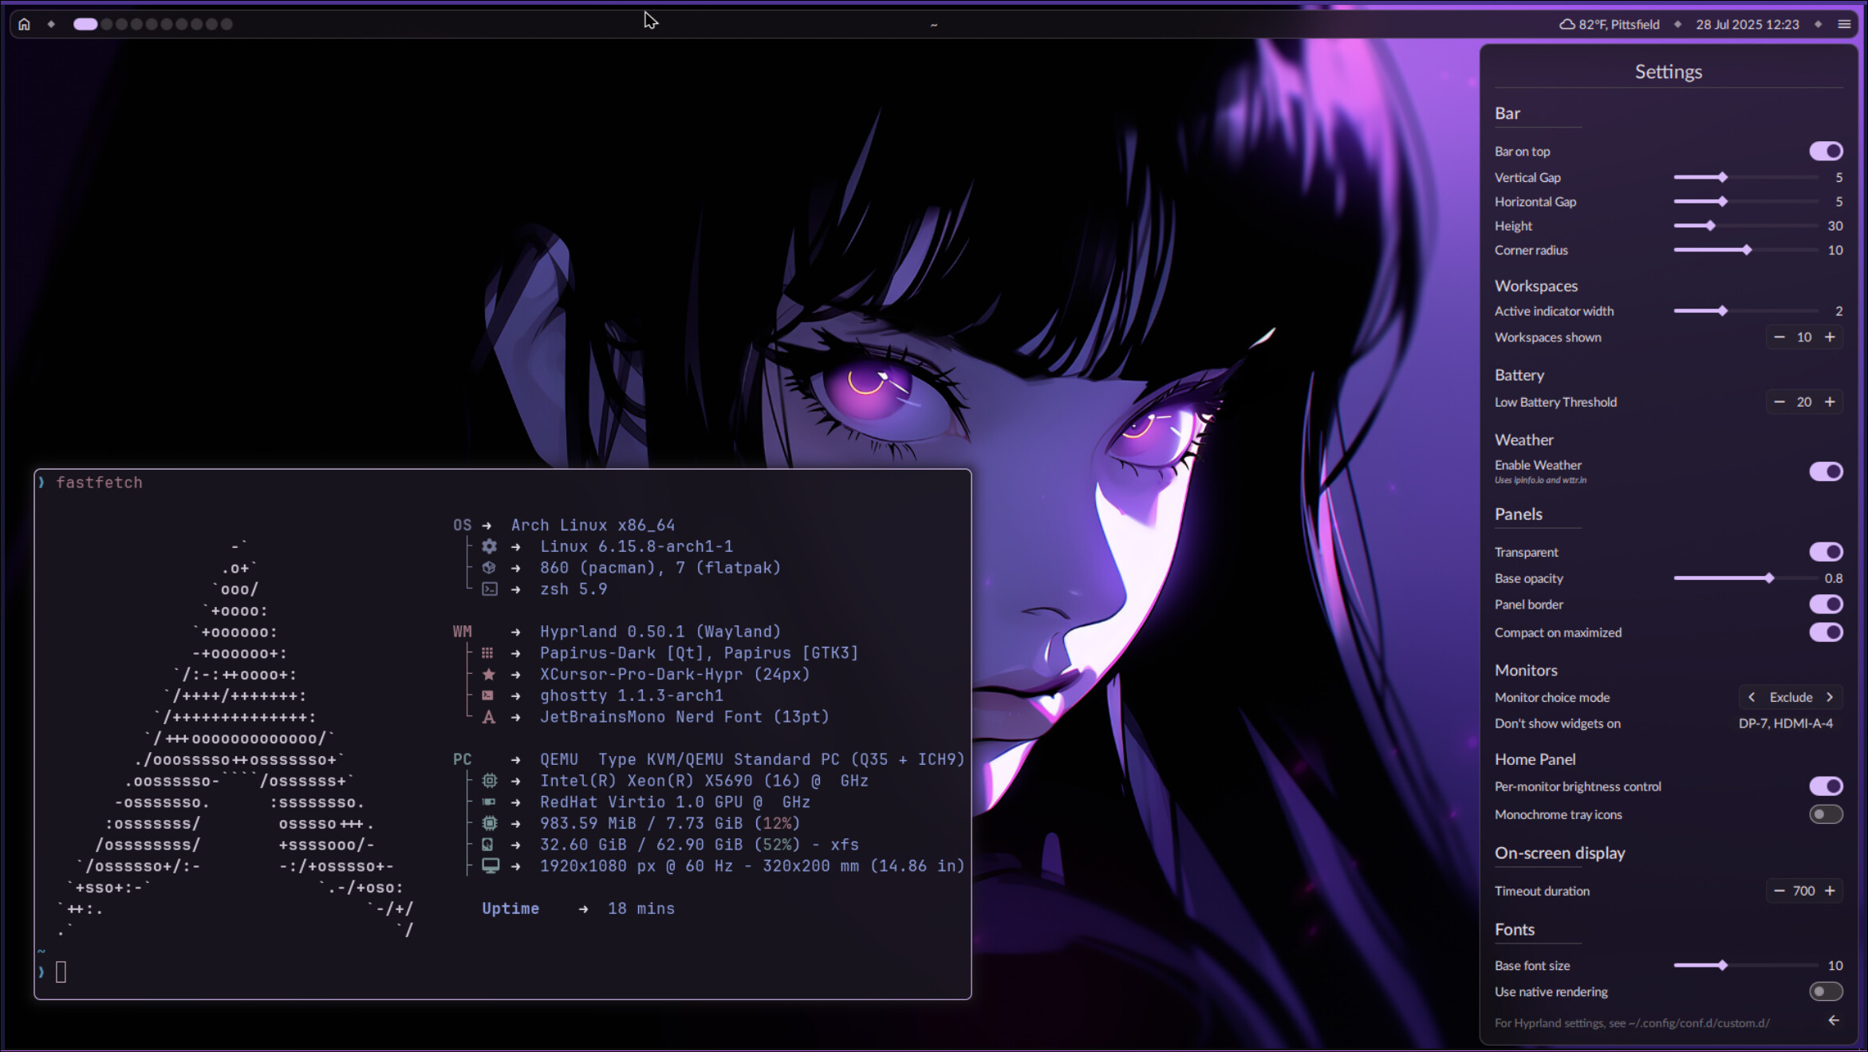Click the Workspaces section heading

(1536, 286)
